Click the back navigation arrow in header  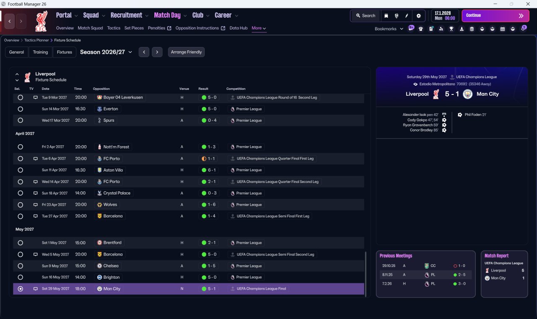click(x=10, y=21)
